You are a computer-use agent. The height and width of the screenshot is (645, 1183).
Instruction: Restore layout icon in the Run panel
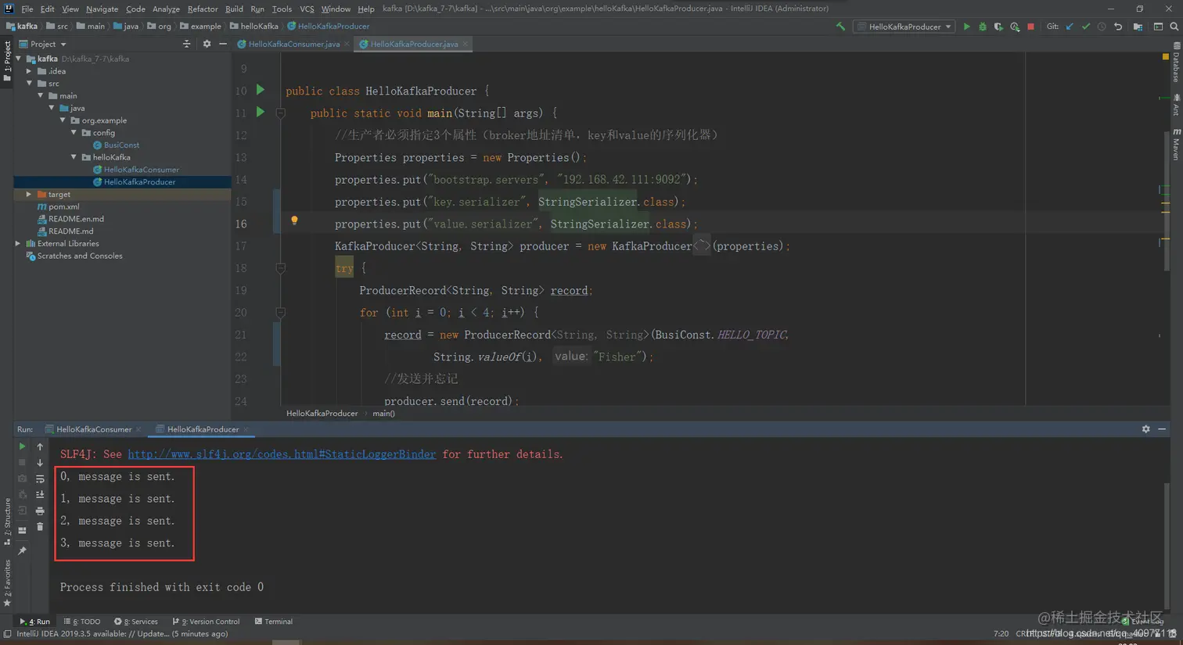tap(22, 530)
